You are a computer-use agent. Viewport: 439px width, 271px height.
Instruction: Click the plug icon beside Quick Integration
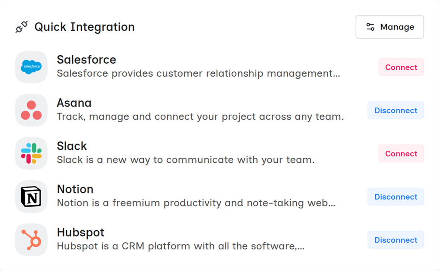point(22,27)
